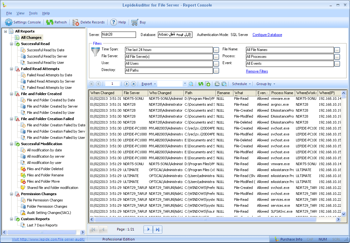Click the Server name field
Viewport: 350px width, 243px height.
(118, 34)
